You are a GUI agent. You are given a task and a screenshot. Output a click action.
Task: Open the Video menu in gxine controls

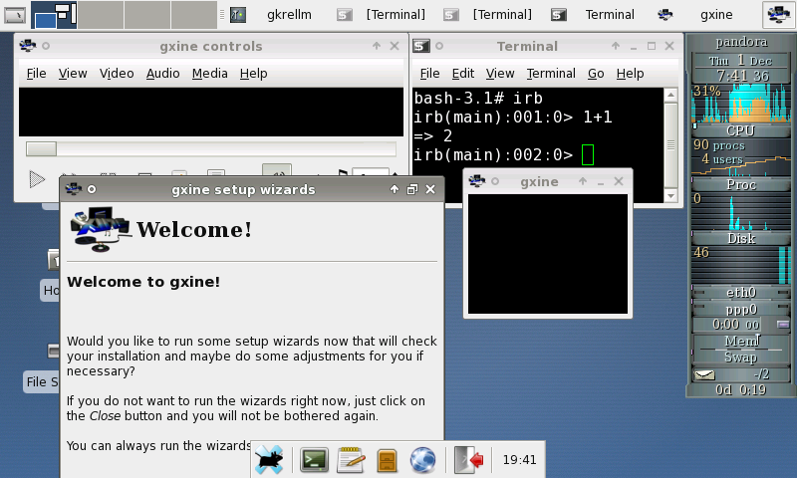coord(117,73)
